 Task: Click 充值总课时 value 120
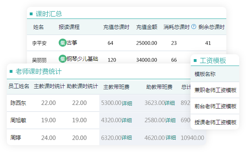(112, 60)
